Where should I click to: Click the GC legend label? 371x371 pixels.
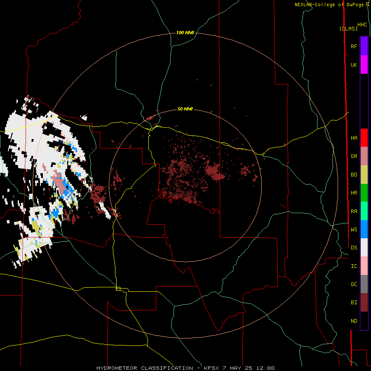(x=354, y=284)
